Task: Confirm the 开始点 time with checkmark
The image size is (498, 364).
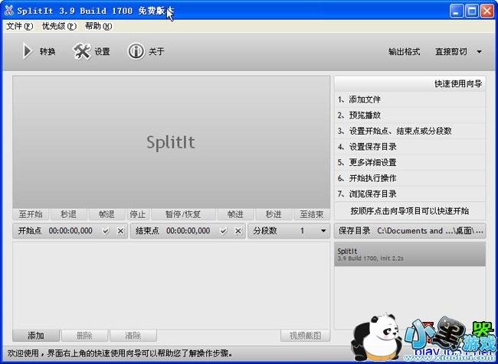Action: [106, 231]
